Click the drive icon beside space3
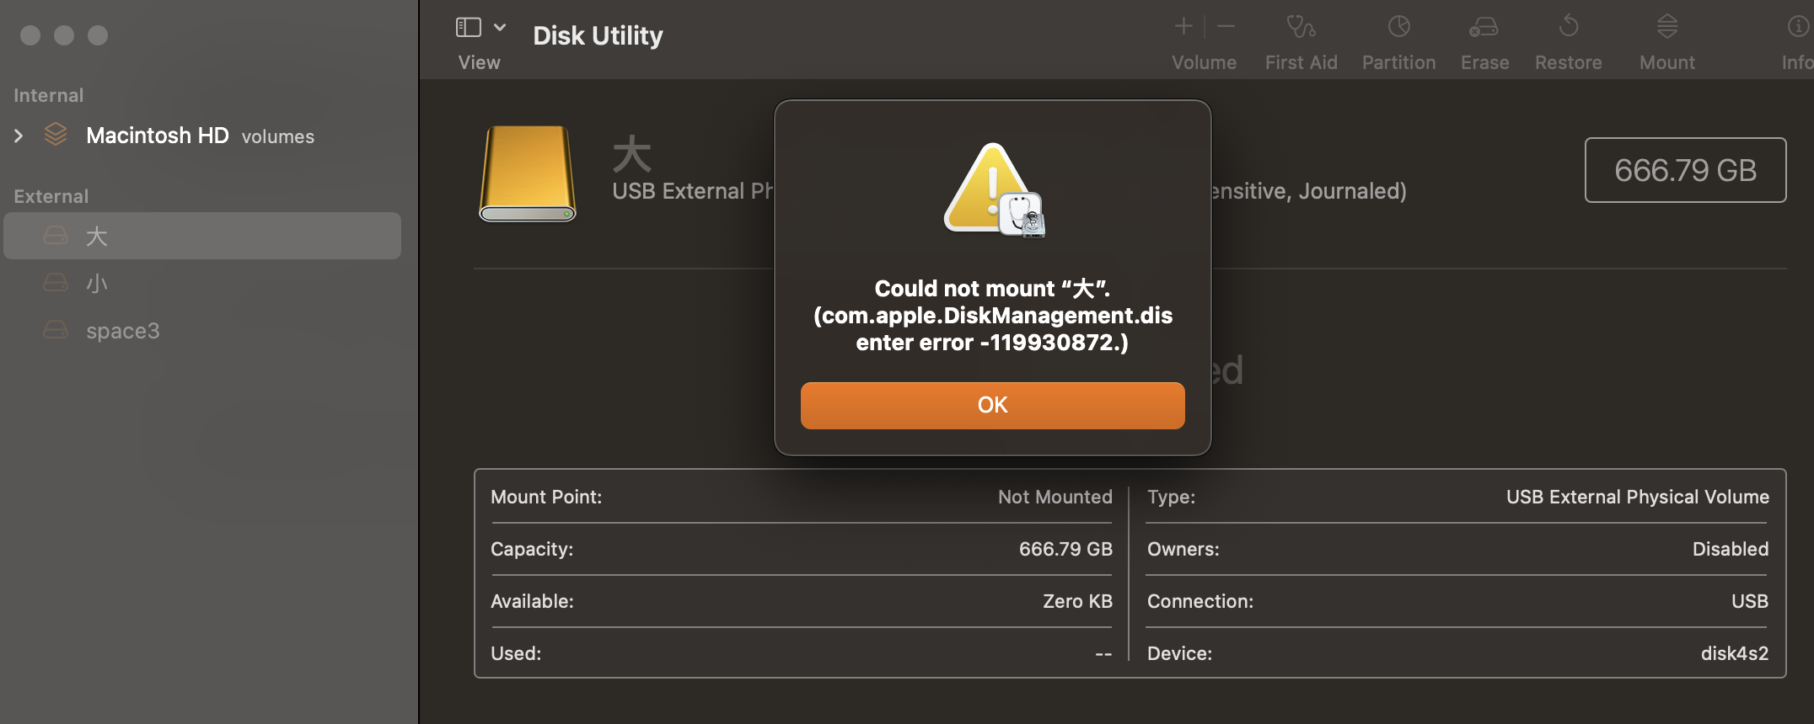This screenshot has width=1814, height=724. click(x=56, y=330)
